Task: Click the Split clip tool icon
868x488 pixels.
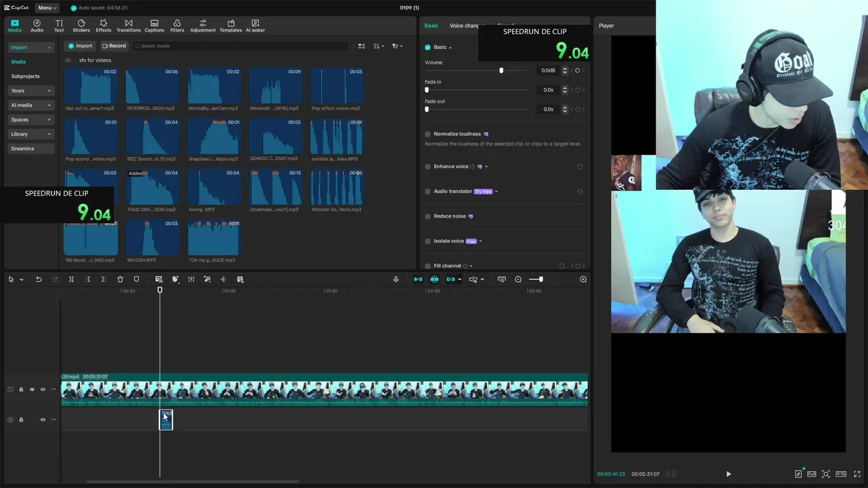Action: [71, 279]
